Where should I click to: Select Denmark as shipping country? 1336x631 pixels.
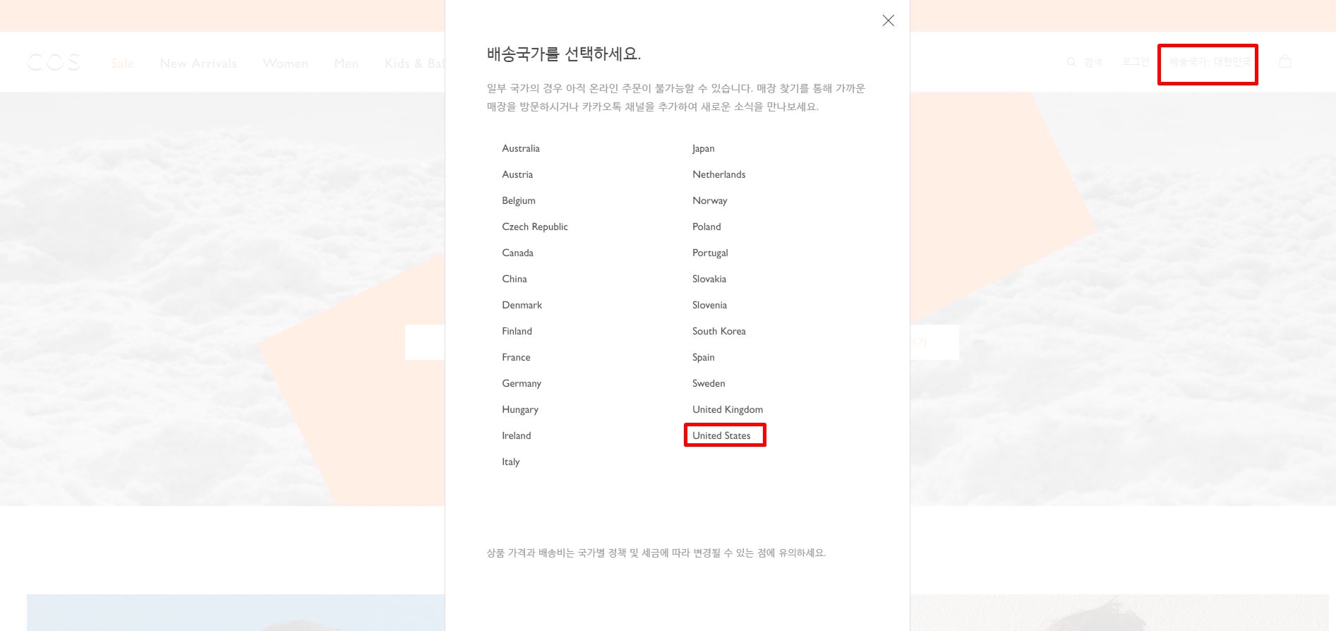(522, 305)
